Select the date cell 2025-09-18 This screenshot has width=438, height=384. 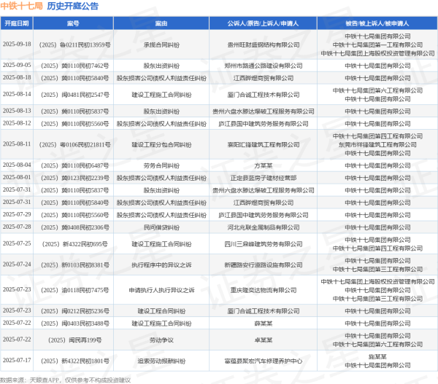pyautogui.click(x=17, y=44)
